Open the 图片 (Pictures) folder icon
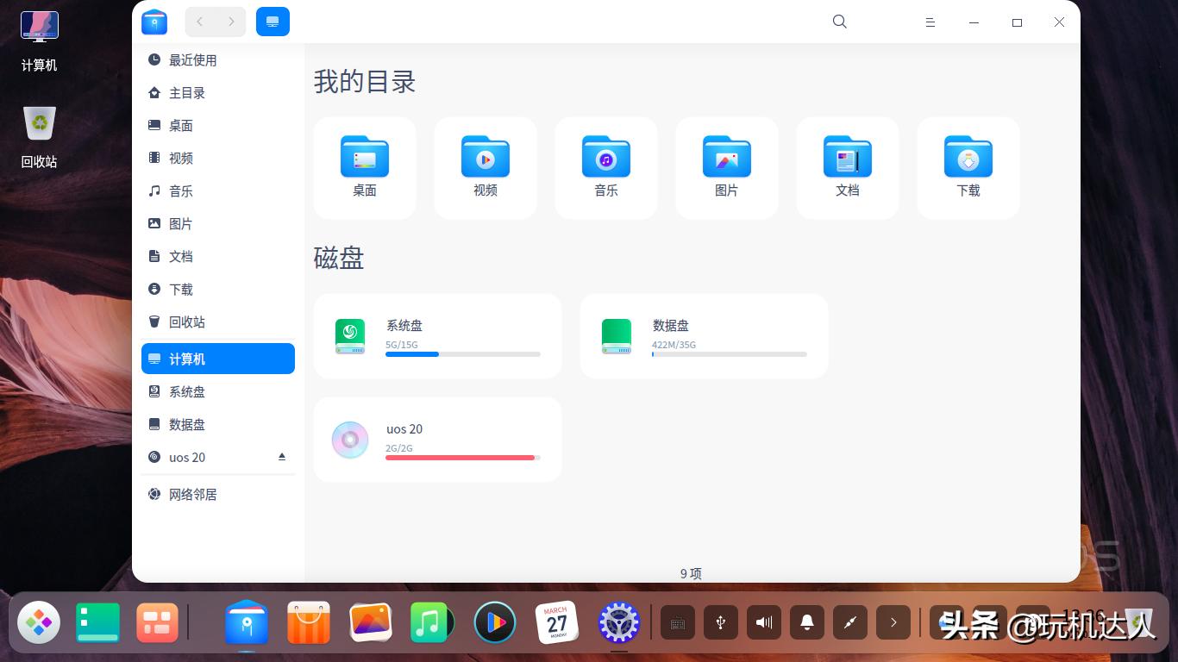This screenshot has width=1178, height=662. point(726,158)
